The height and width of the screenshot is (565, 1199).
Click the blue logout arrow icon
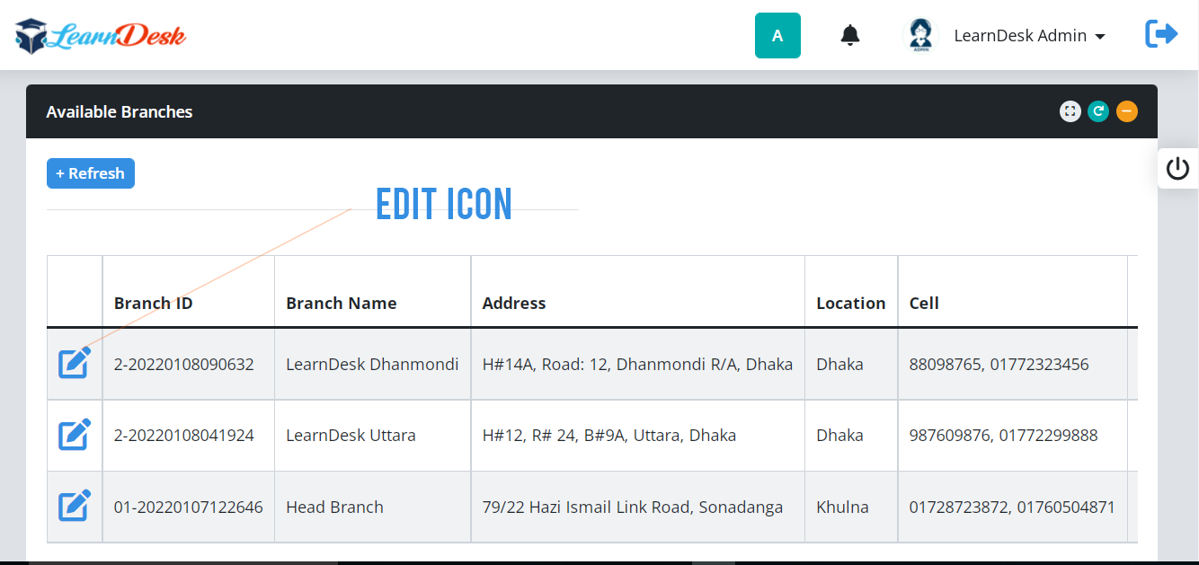point(1161,35)
